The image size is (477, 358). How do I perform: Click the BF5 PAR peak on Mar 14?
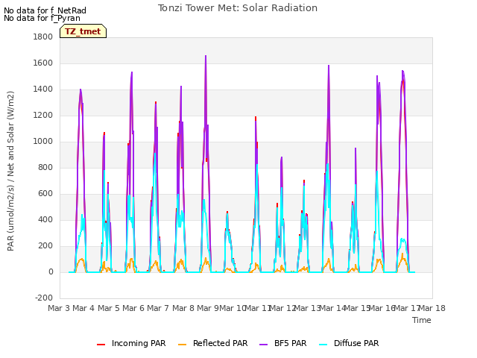(329, 66)
